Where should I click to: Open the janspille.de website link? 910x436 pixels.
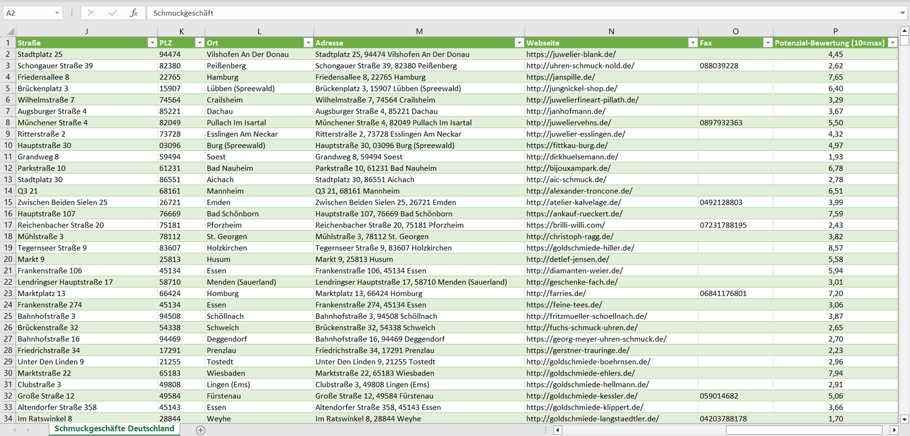pyautogui.click(x=560, y=77)
